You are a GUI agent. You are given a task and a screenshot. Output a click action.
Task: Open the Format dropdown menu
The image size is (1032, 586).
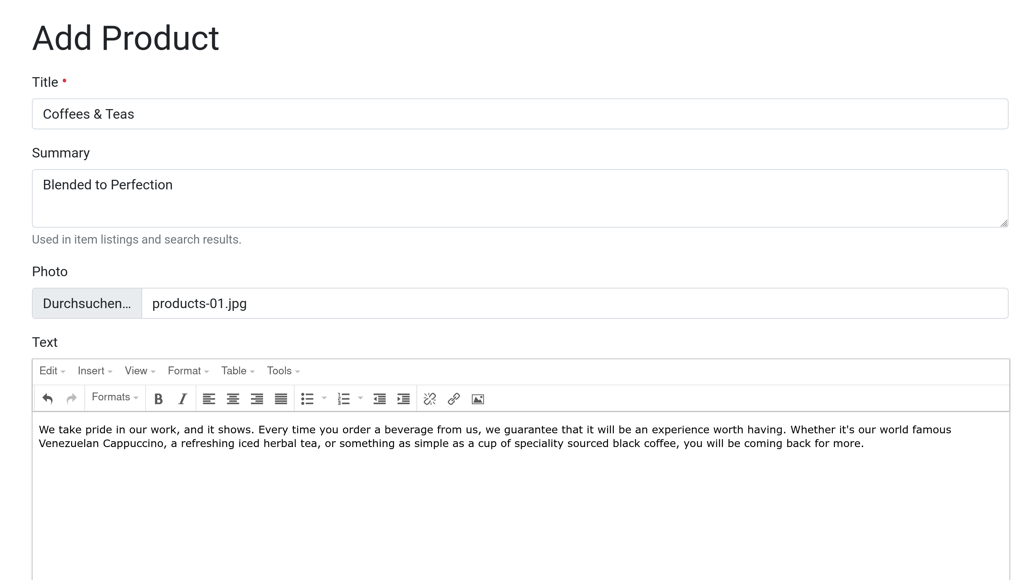click(188, 371)
